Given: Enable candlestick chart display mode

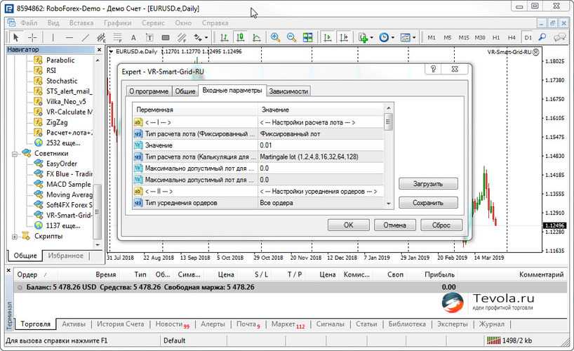Looking at the screenshot, I should (240, 37).
